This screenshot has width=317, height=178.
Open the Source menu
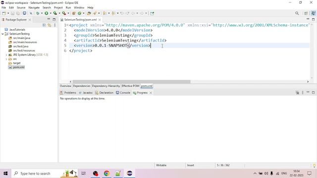point(21,7)
